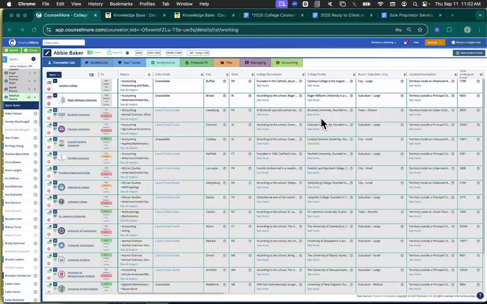Viewport: 487px width, 304px height.
Task: Click the Chrome address bar URL
Action: [147, 30]
